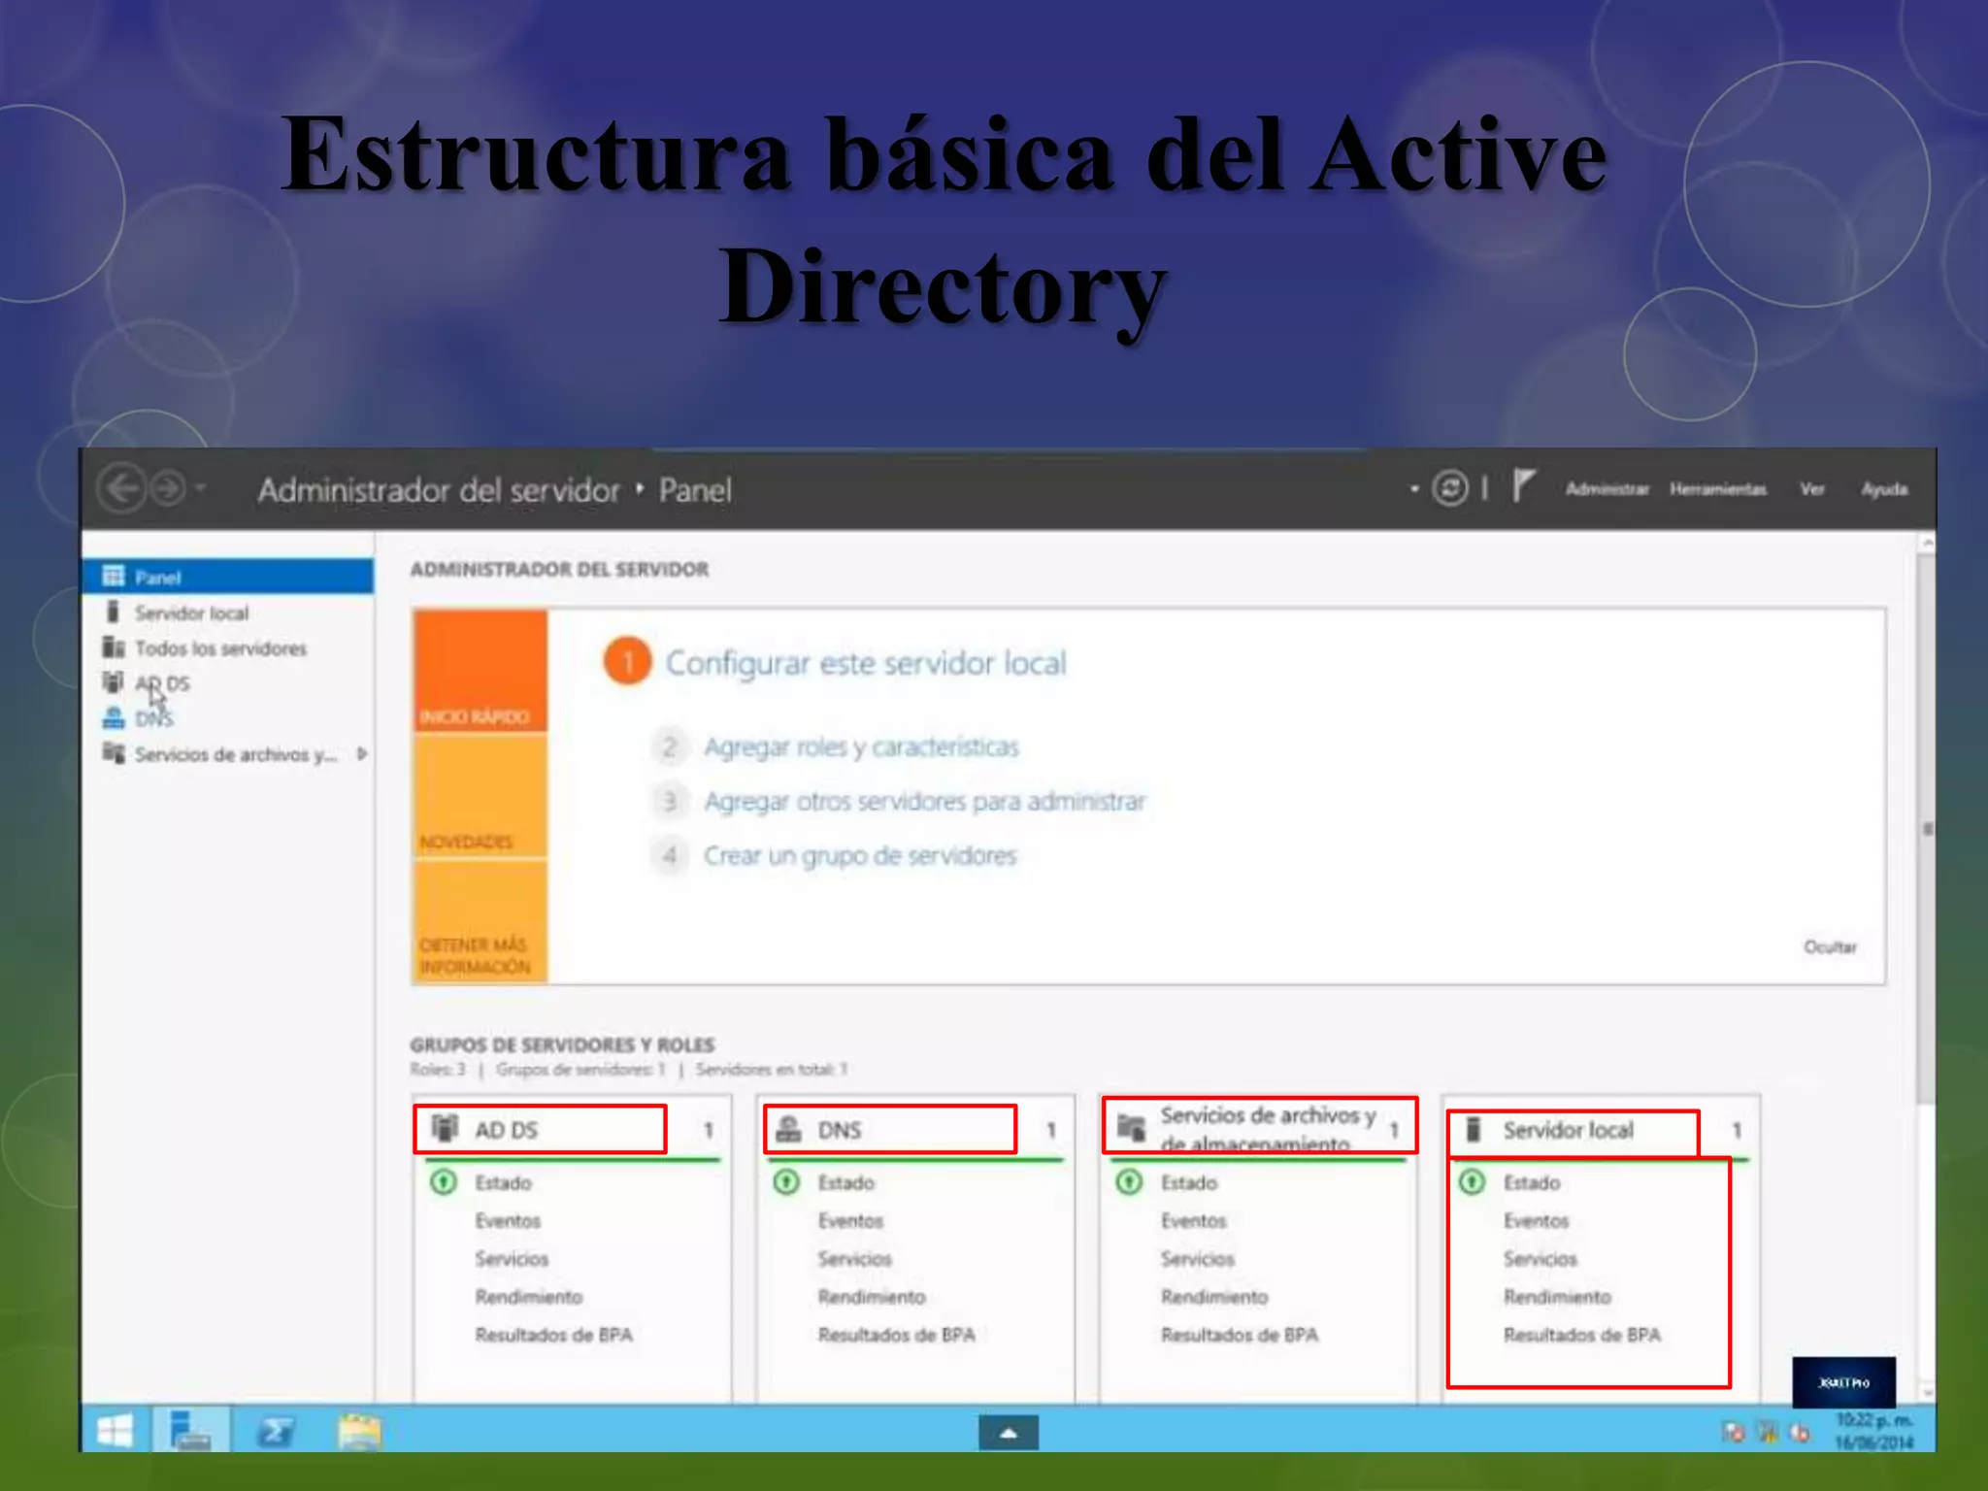Open the navigation history dropdown arrow
The height and width of the screenshot is (1491, 1988).
pos(201,488)
